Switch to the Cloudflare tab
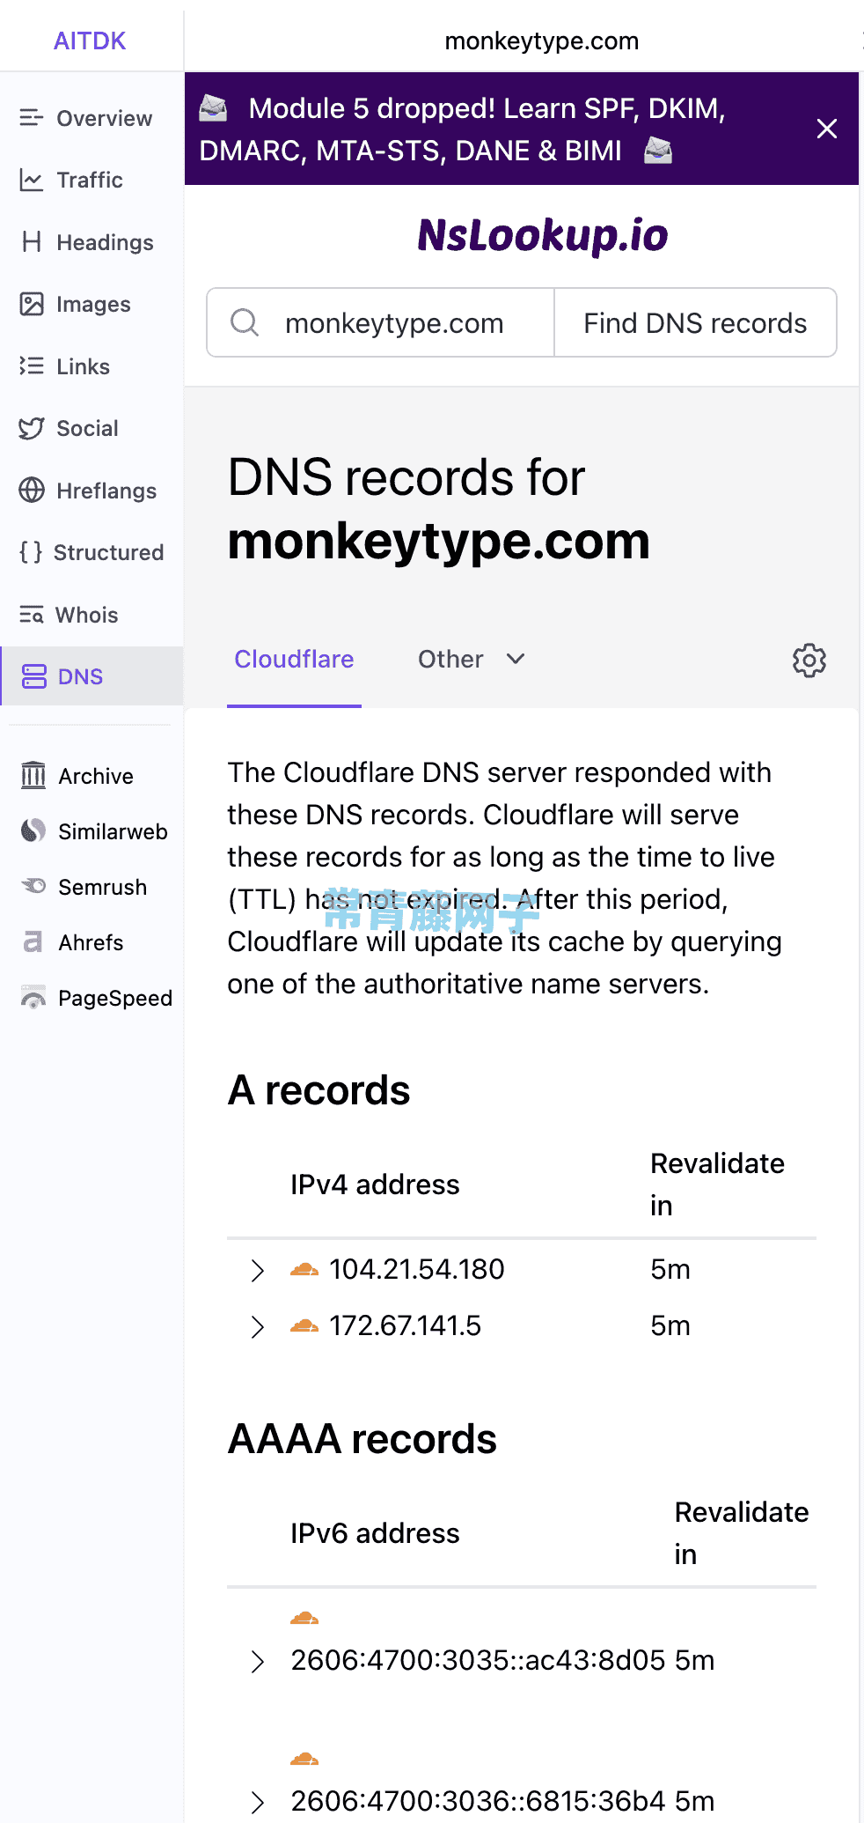The width and height of the screenshot is (864, 1823). [x=294, y=659]
